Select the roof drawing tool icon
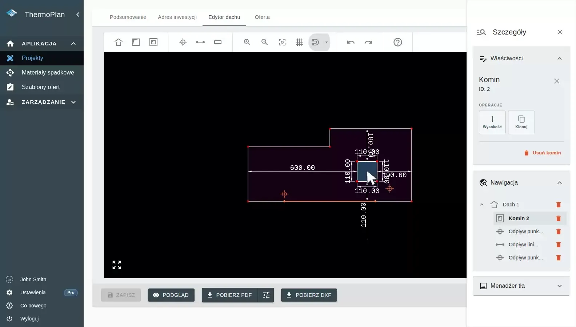 point(119,42)
